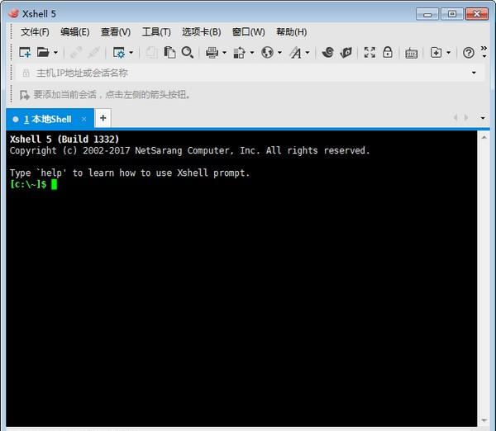The width and height of the screenshot is (496, 431).
Task: Open the Help question mark icon
Action: (x=469, y=53)
